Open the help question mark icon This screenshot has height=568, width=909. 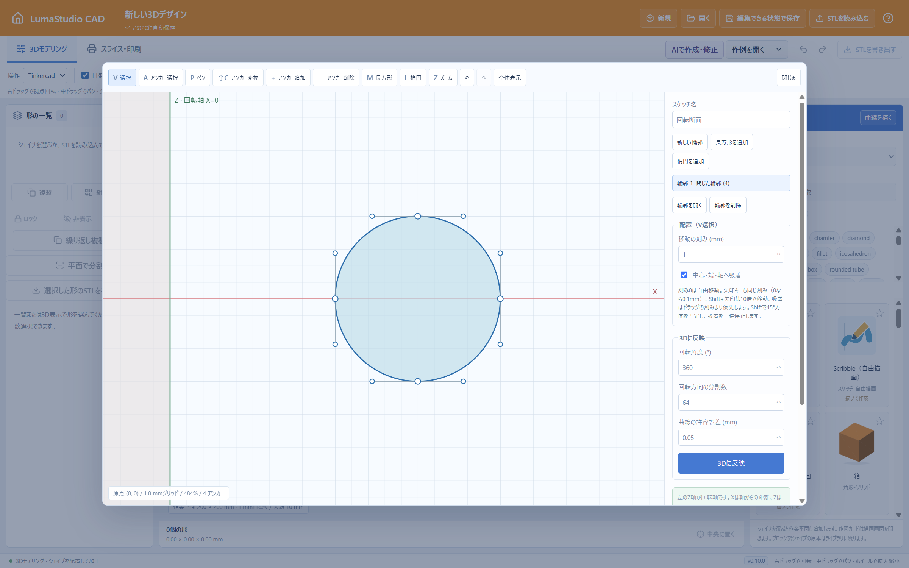point(888,18)
